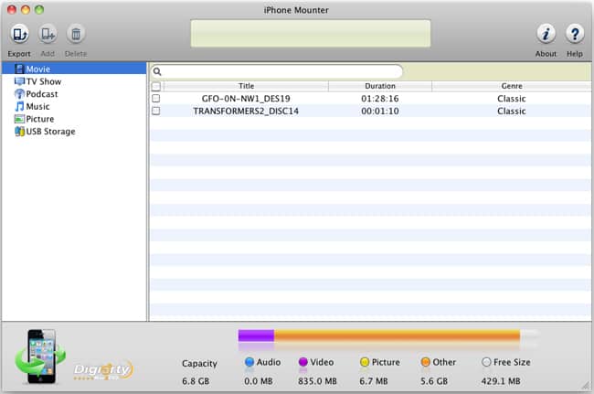Click the purple video segment of capacity bar

(256, 335)
